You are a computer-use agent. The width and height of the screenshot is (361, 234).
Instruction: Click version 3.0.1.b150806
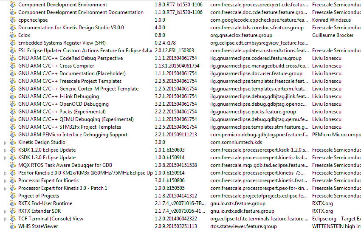coord(170,180)
